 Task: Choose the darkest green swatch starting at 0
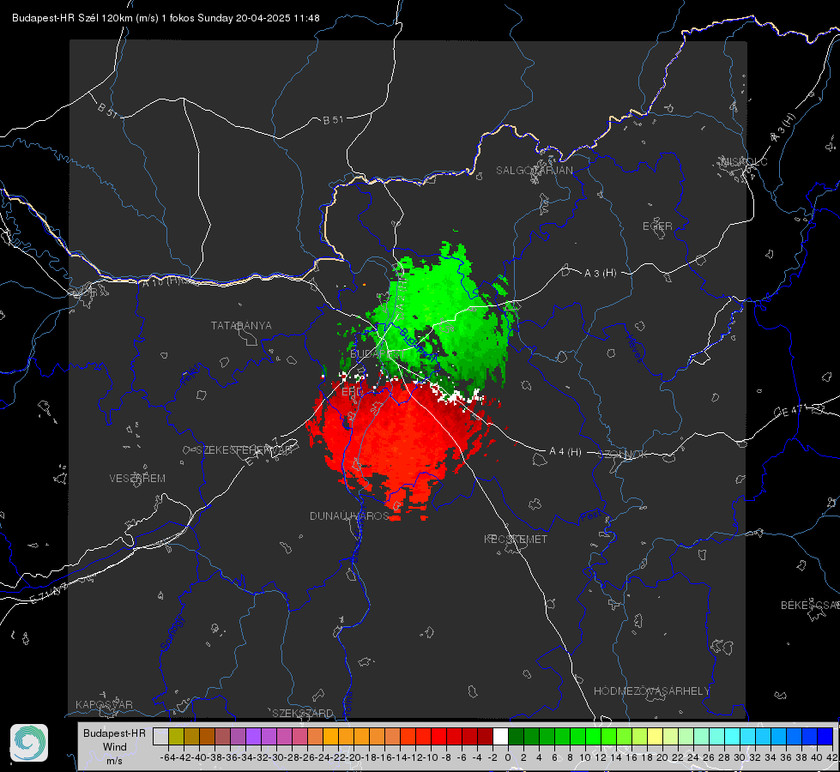(x=516, y=736)
